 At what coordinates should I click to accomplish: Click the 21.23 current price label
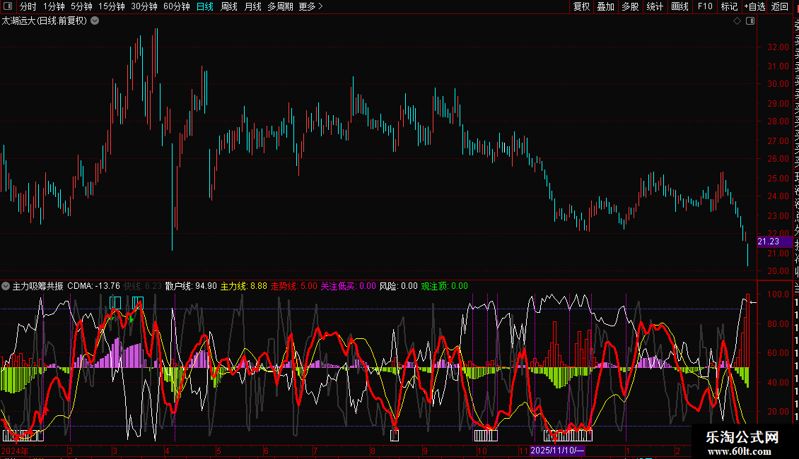[769, 242]
